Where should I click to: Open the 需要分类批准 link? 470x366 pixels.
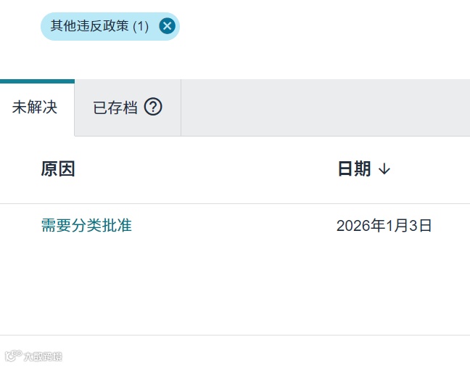coord(86,225)
